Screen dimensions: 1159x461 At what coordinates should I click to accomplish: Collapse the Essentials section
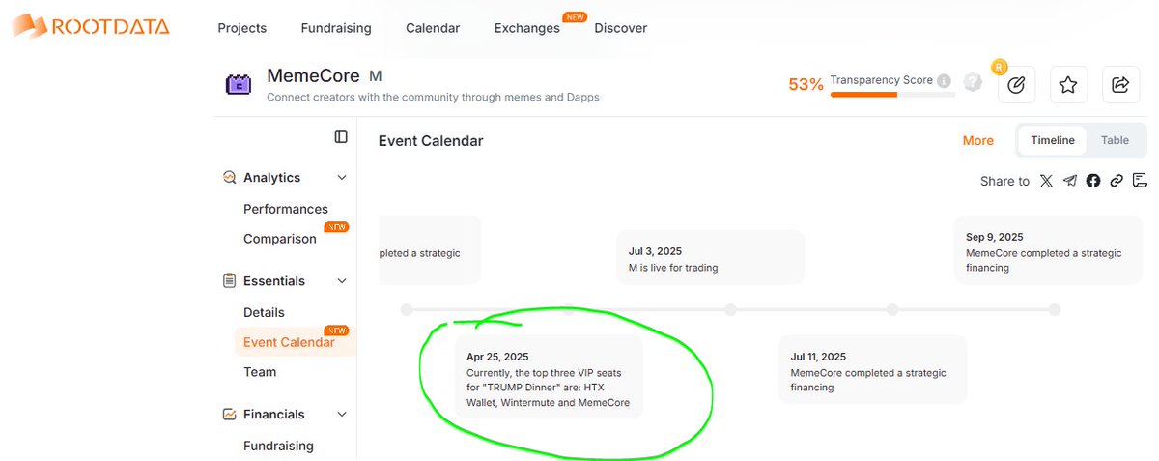(342, 281)
